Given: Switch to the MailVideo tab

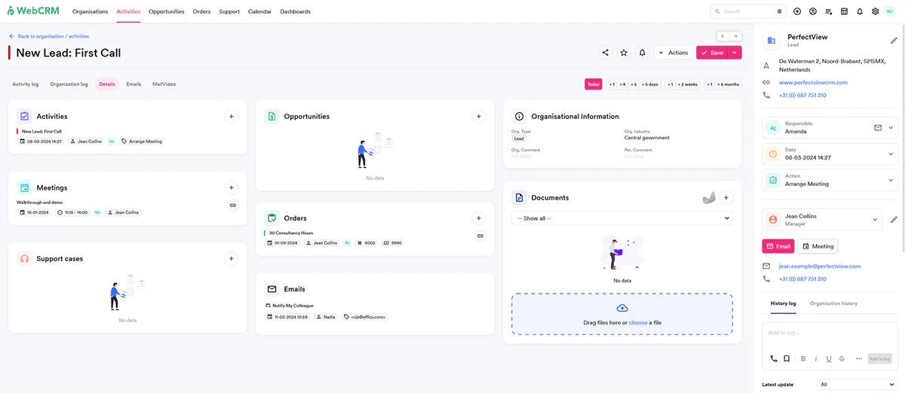Looking at the screenshot, I should pos(164,84).
